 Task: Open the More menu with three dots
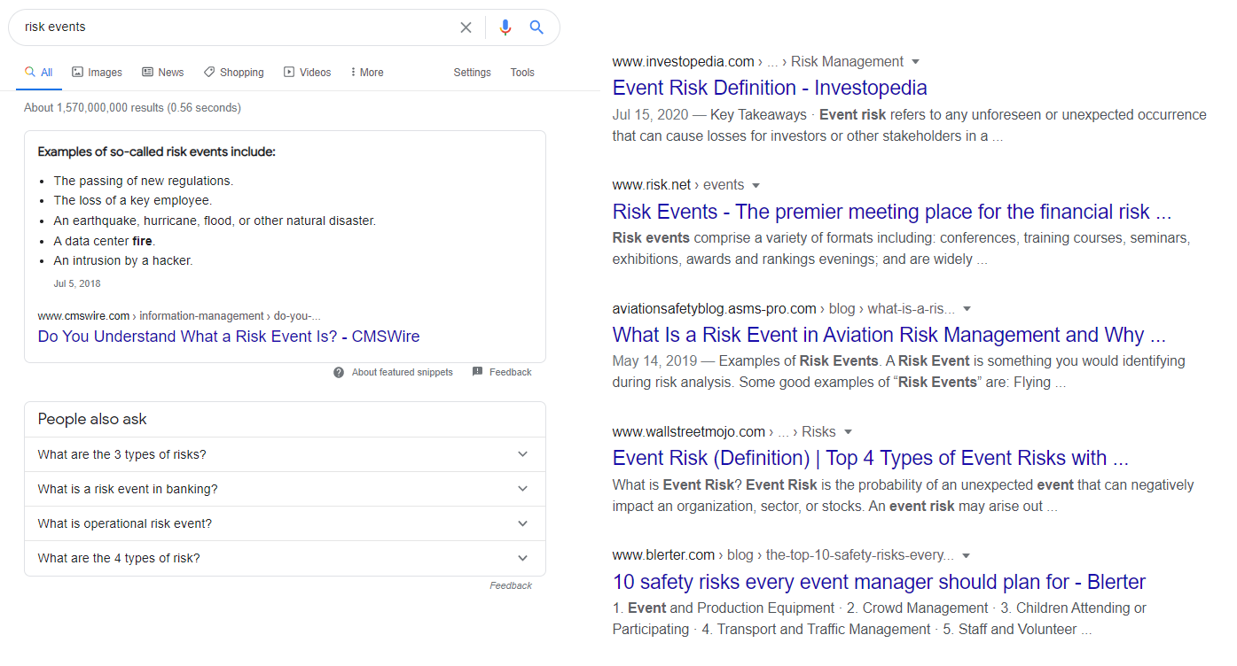[367, 73]
